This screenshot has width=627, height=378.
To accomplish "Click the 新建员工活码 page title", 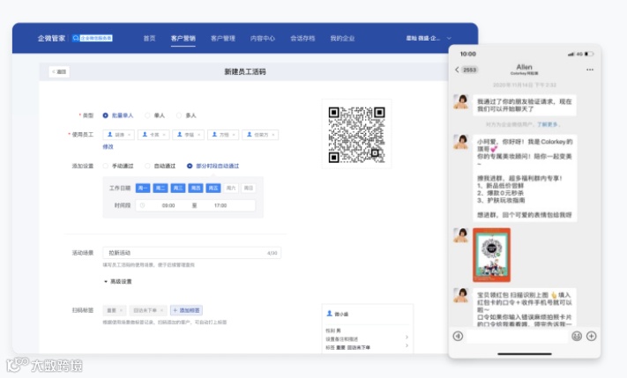I will tap(245, 72).
